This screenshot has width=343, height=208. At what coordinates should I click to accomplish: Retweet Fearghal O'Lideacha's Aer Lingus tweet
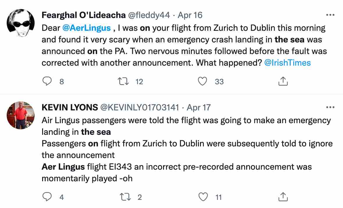pos(123,81)
